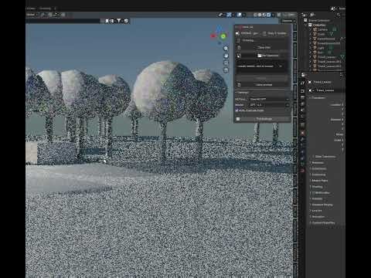Toggle the blue checked checkbox in floating panel
The image size is (371, 278).
pyautogui.click(x=237, y=110)
